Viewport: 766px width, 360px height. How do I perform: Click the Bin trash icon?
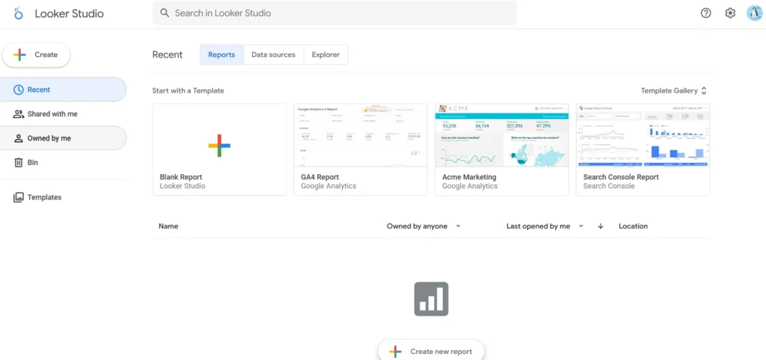19,162
